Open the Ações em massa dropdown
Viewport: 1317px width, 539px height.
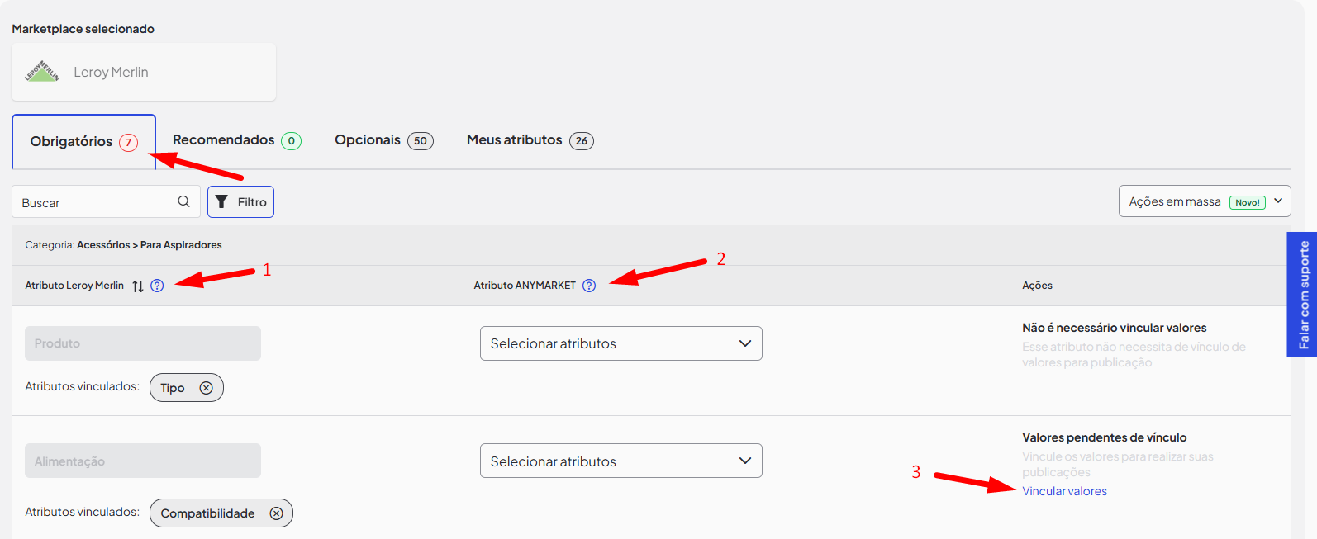click(1204, 201)
